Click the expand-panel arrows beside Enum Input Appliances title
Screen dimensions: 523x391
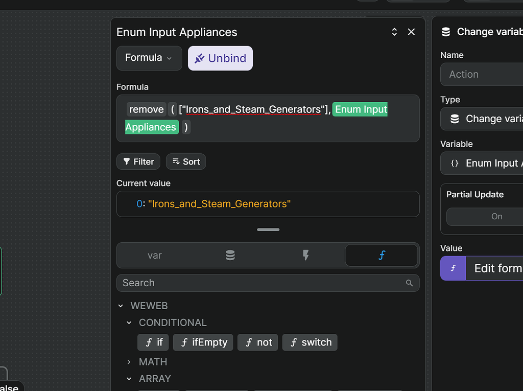coord(394,31)
